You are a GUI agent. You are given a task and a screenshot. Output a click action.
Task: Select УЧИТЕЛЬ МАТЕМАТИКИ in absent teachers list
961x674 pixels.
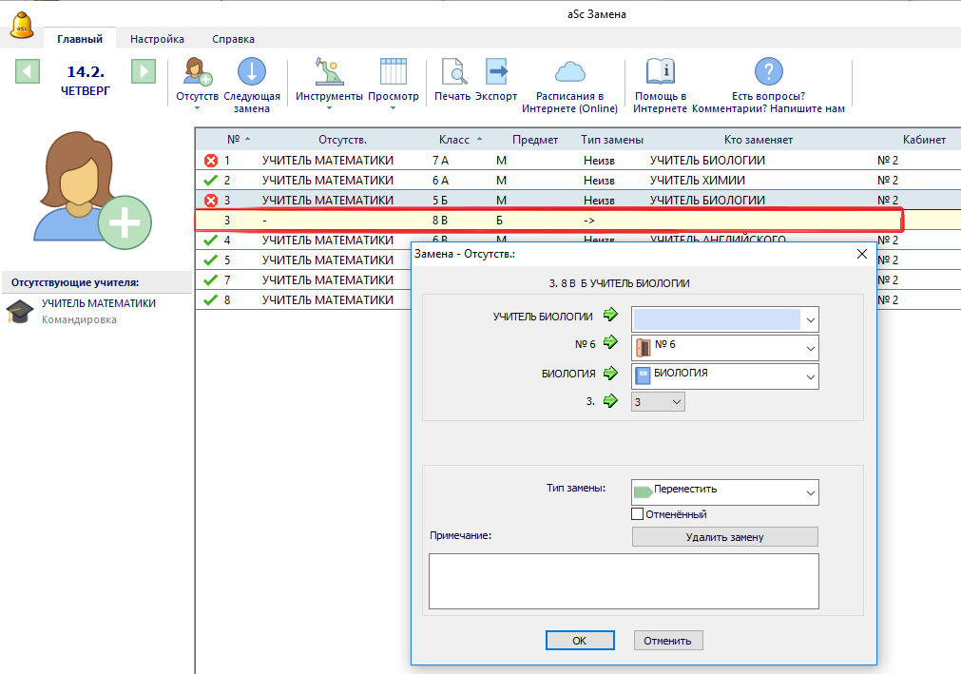coord(98,303)
